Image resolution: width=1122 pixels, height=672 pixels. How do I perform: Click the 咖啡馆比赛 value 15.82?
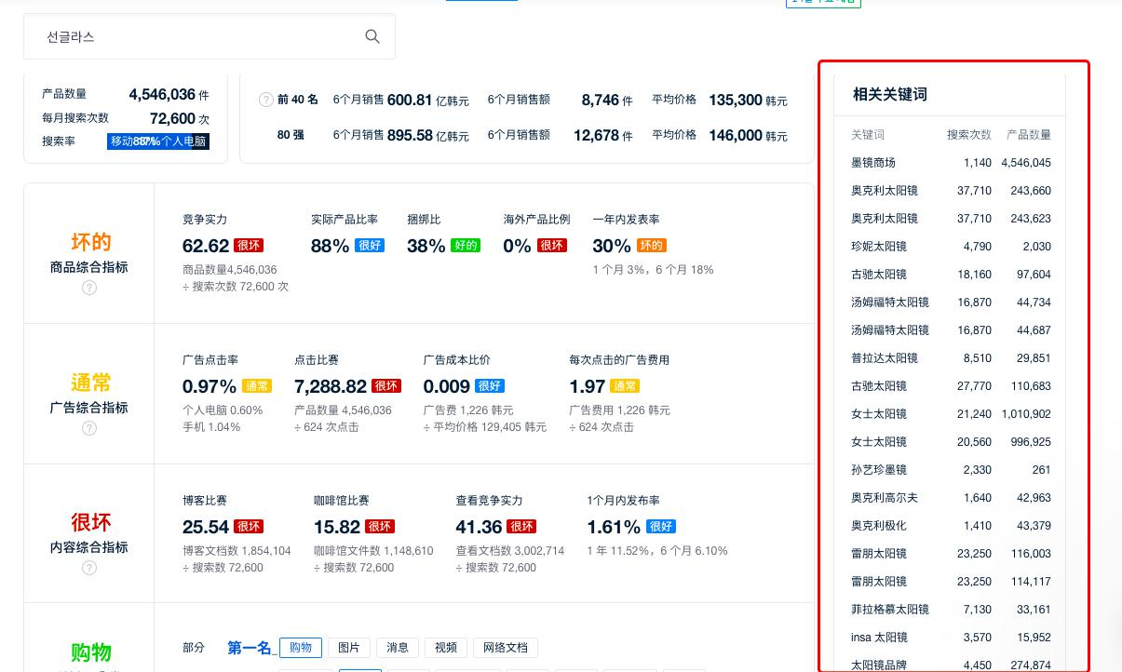click(x=337, y=527)
